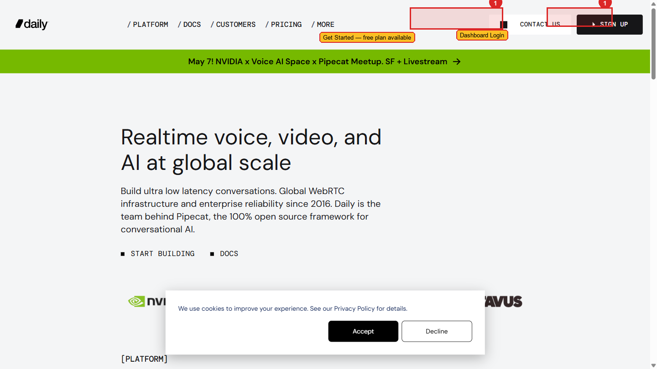Click the "Realtime voice, video, and AI" headline
Screen dimensions: 657x369
[251, 149]
